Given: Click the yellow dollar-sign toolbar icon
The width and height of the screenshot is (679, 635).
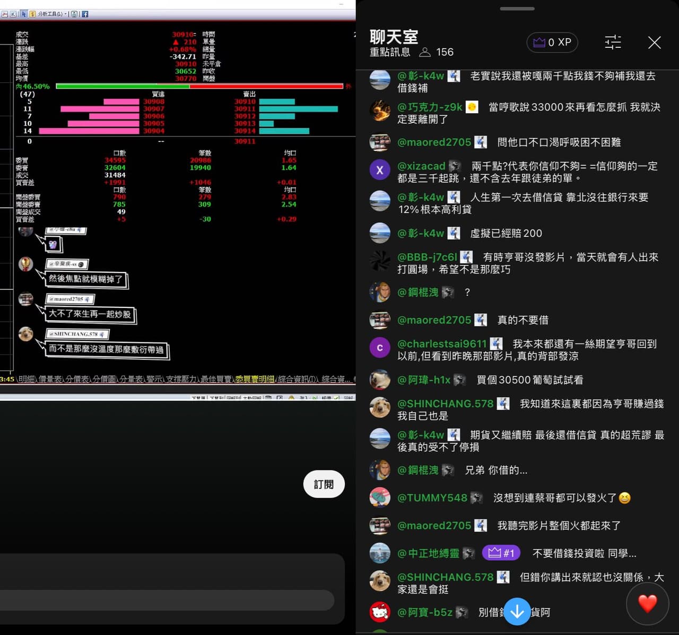Looking at the screenshot, I should 32,14.
